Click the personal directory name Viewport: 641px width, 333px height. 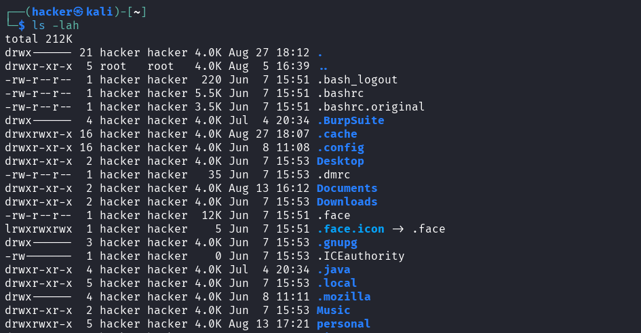pyautogui.click(x=343, y=324)
